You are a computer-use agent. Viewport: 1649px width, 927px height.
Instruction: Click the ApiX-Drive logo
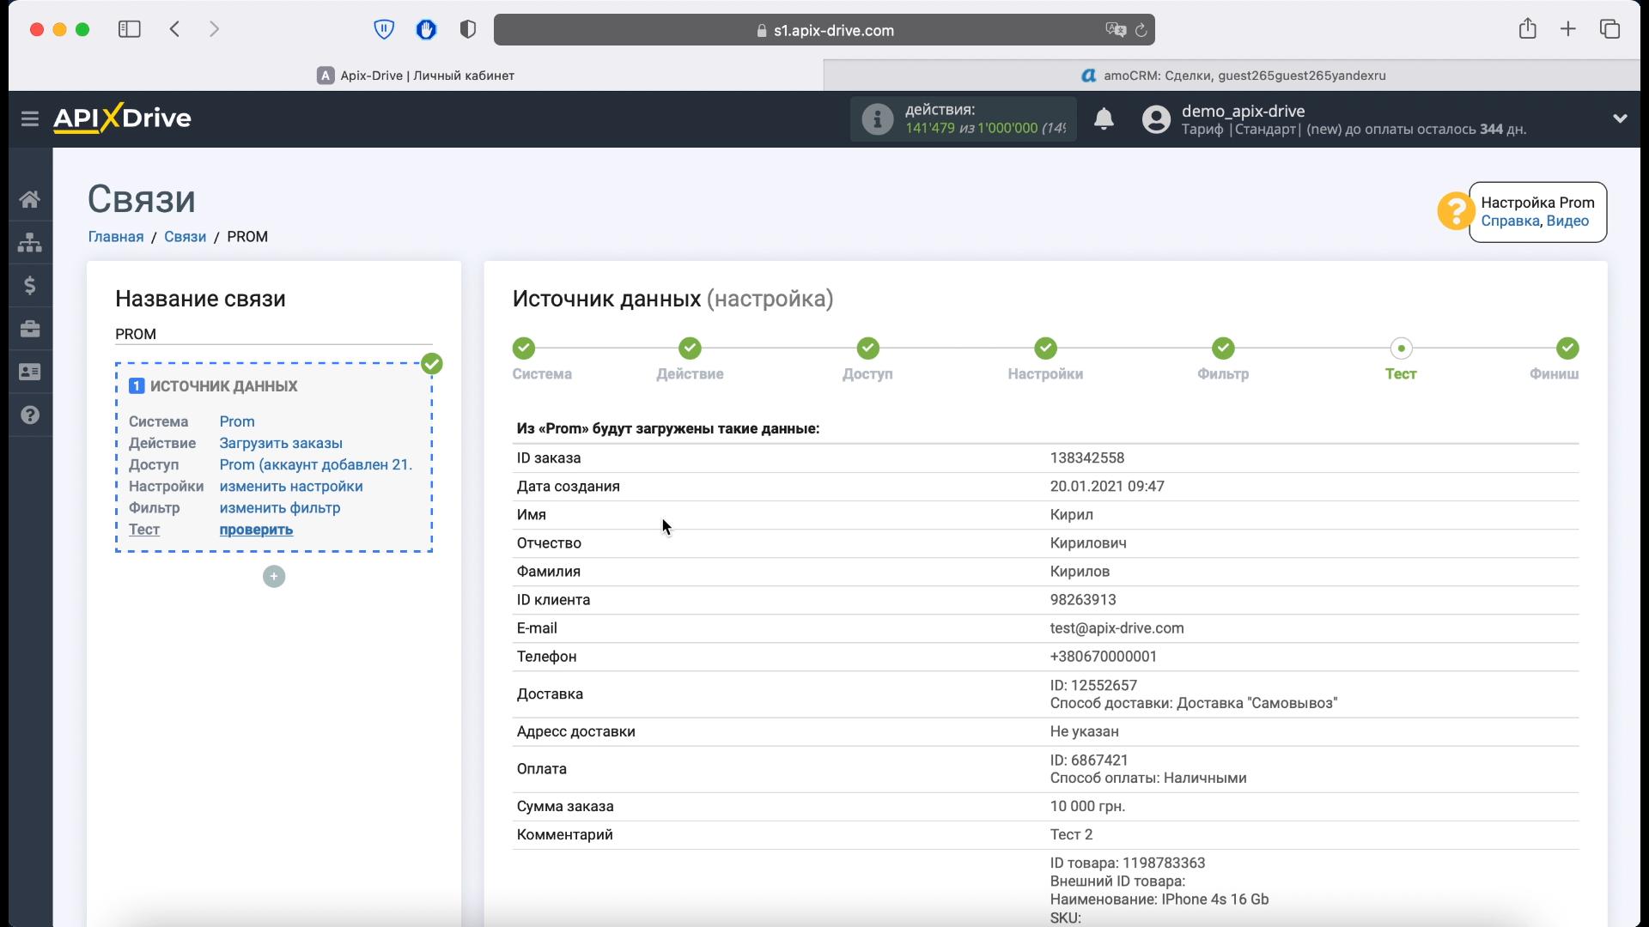pos(122,118)
